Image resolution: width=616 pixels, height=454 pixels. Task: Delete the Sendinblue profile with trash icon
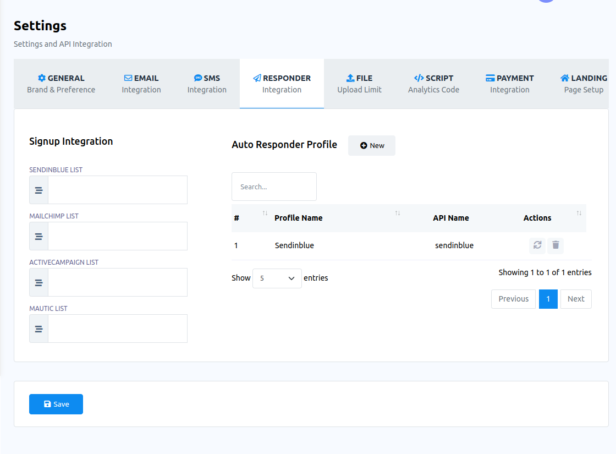pos(555,245)
